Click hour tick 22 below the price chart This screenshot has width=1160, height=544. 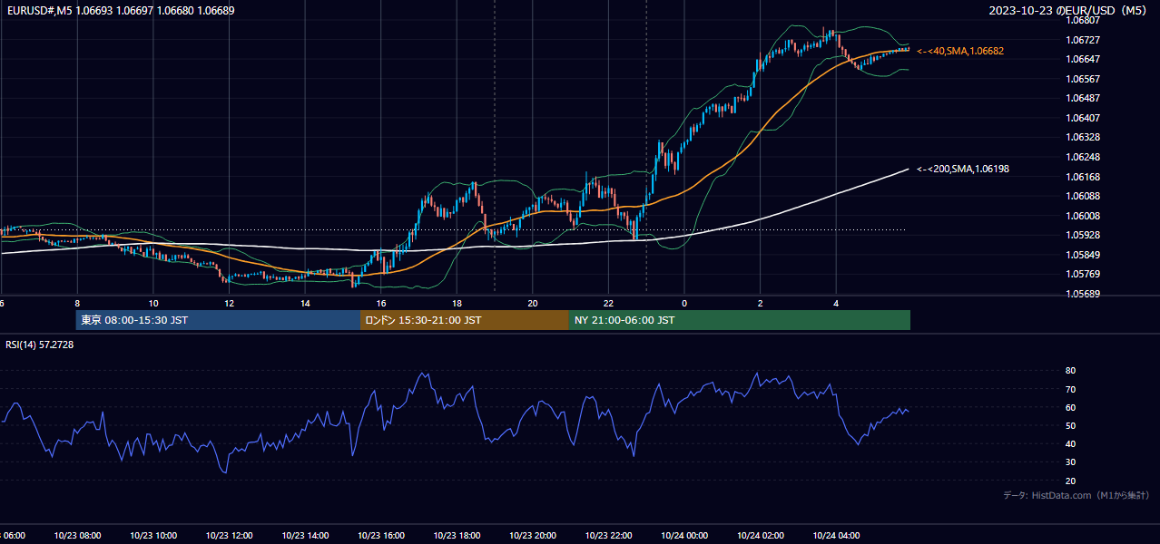608,303
